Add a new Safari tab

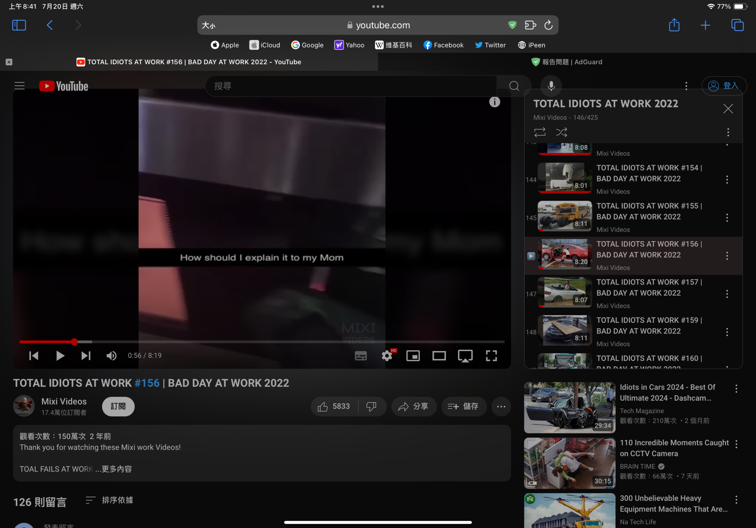705,25
